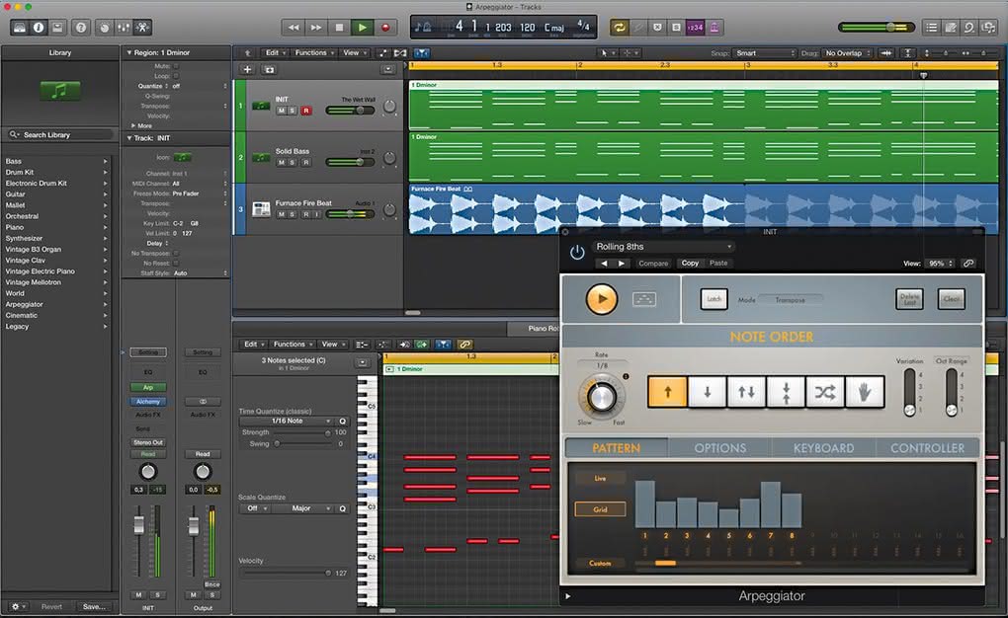Image resolution: width=1008 pixels, height=618 pixels.
Task: Open the piano roll View menu
Action: tap(332, 345)
